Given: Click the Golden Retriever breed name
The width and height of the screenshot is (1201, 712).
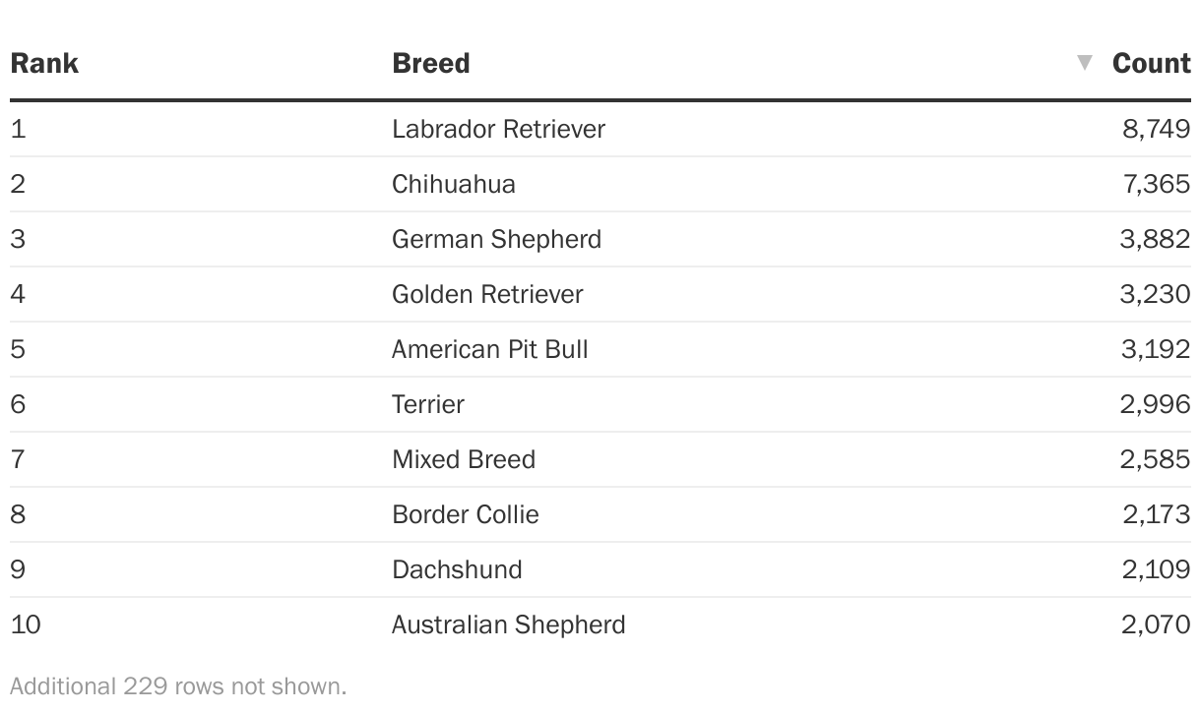Looking at the screenshot, I should [x=487, y=294].
